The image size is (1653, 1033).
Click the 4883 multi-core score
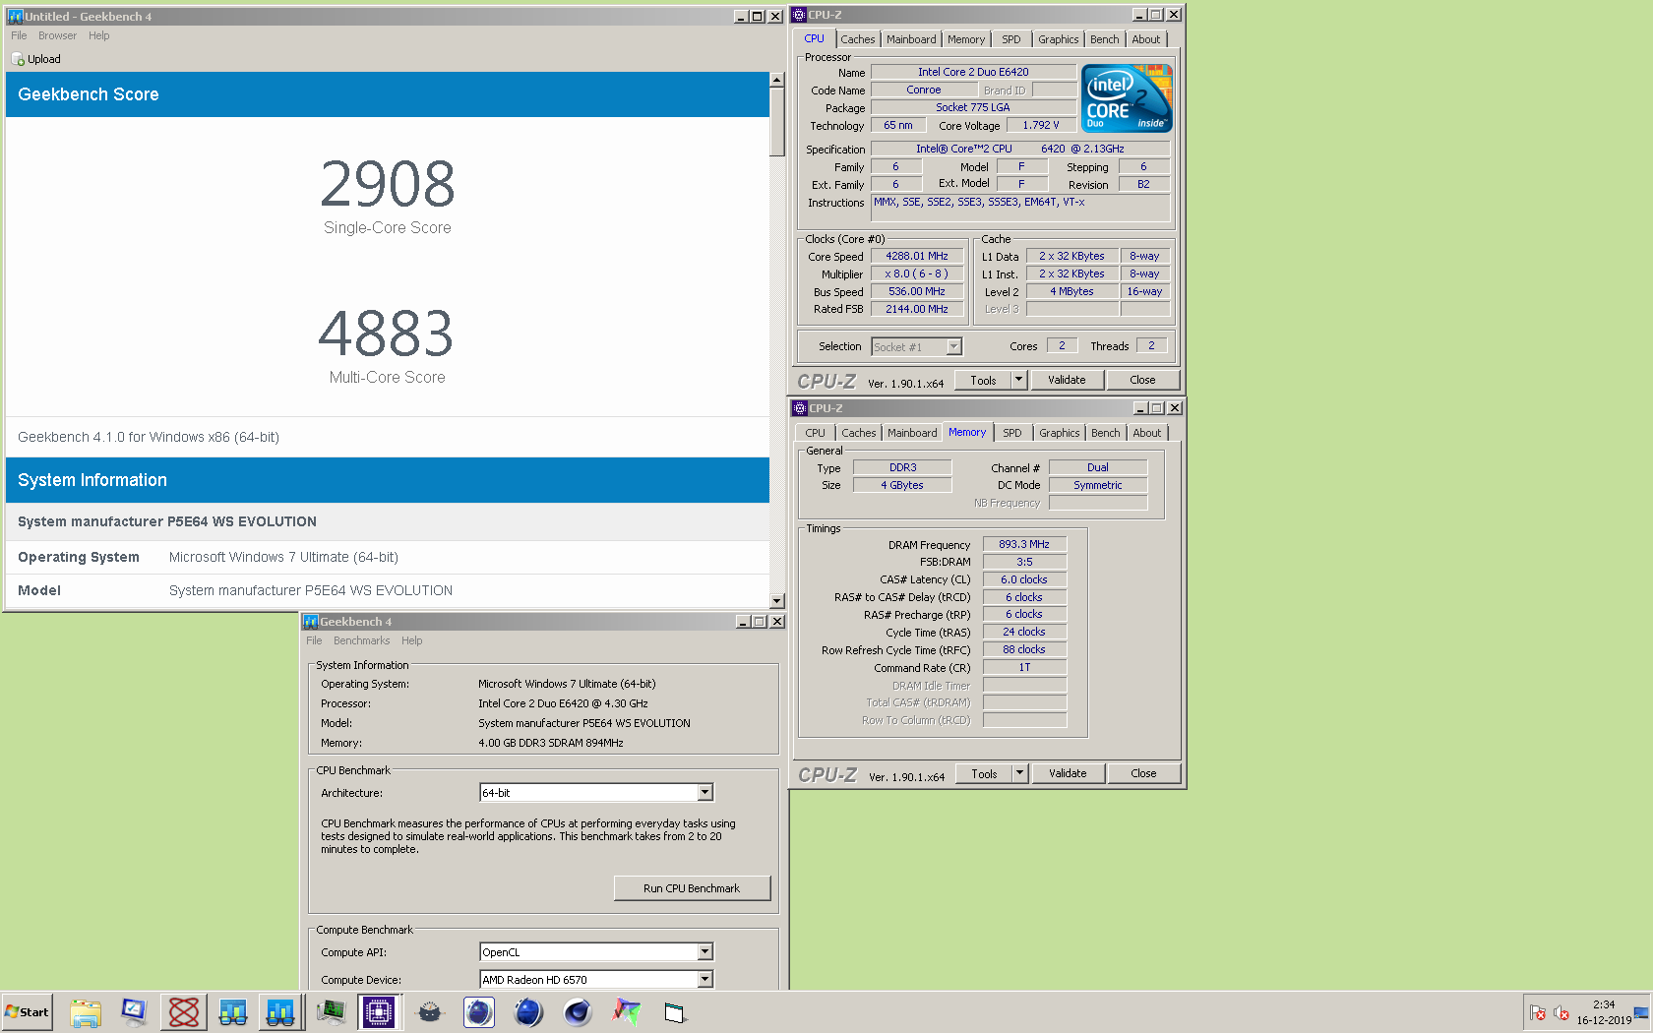(x=387, y=334)
